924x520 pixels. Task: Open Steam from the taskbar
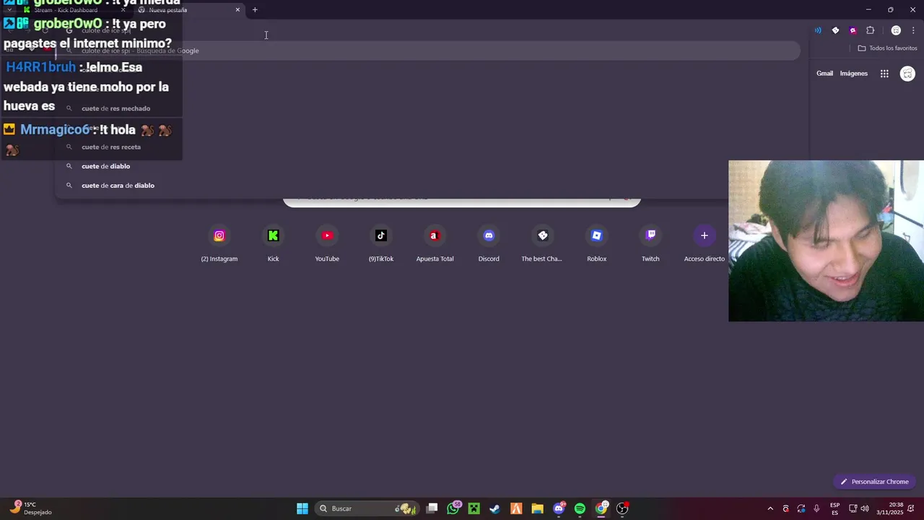click(x=495, y=508)
